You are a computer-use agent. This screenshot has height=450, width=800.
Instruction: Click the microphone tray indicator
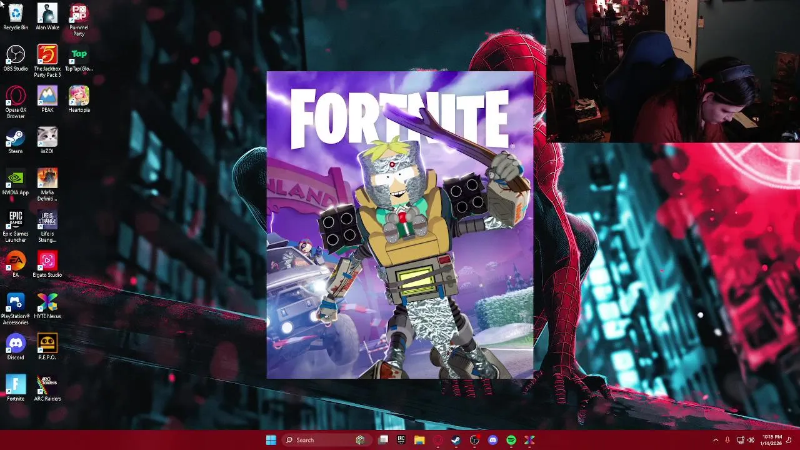tap(728, 440)
